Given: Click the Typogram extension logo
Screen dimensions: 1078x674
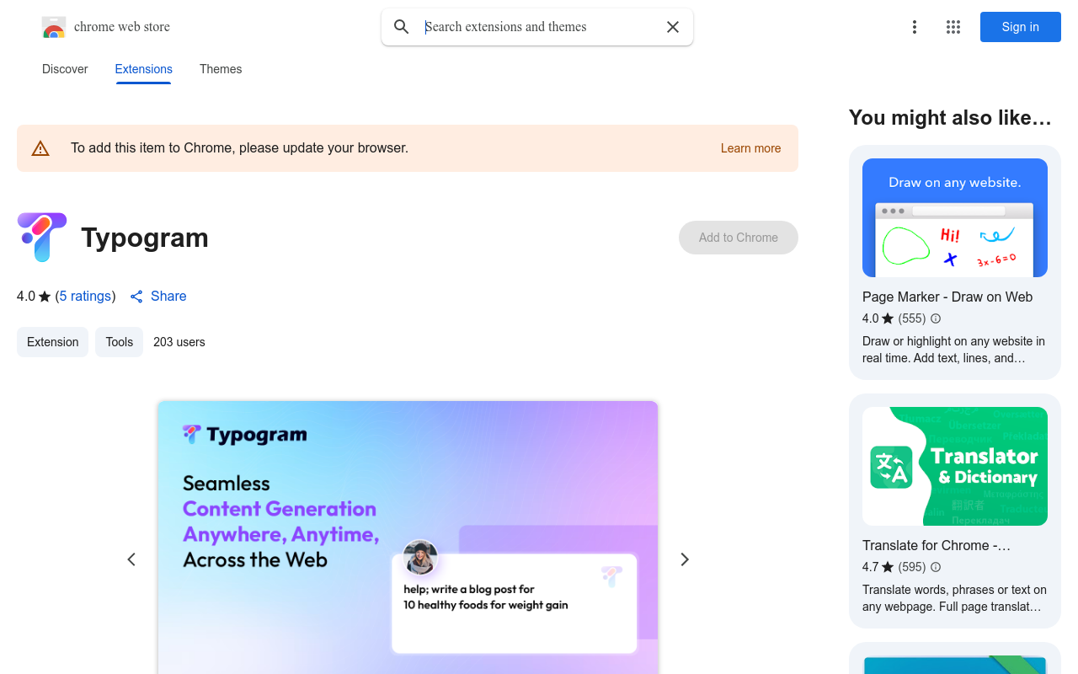Looking at the screenshot, I should (41, 237).
